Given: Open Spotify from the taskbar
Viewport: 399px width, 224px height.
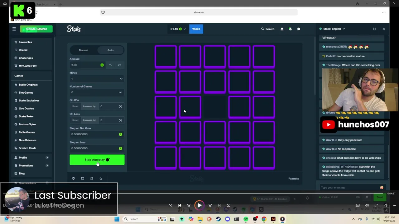Looking at the screenshot, I should tap(246, 219).
